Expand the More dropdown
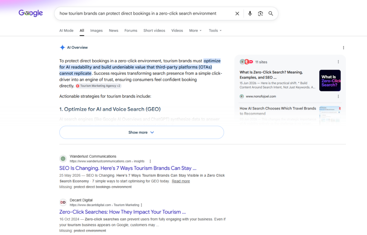The image size is (367, 235). pyautogui.click(x=195, y=31)
